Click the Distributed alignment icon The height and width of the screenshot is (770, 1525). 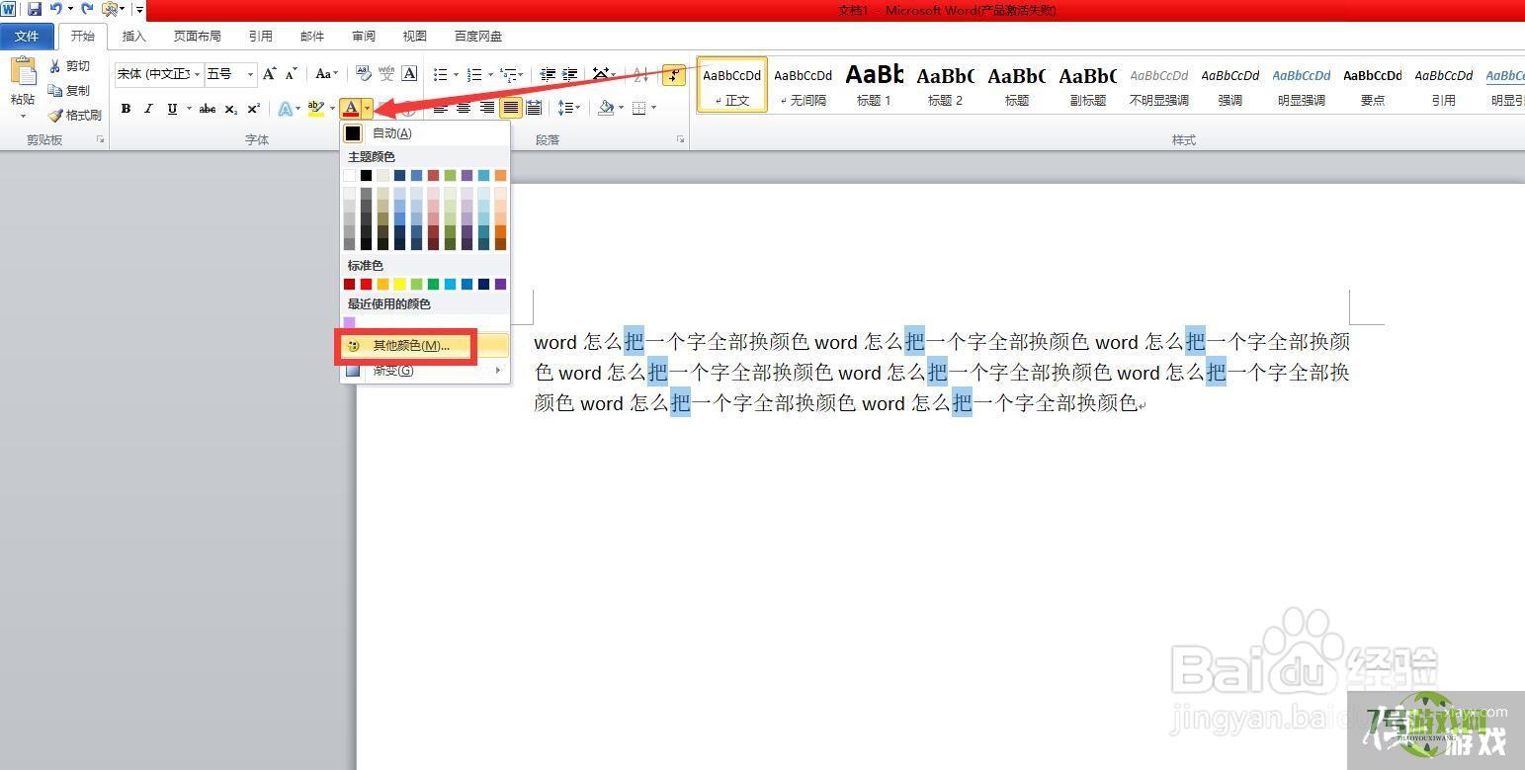click(534, 109)
